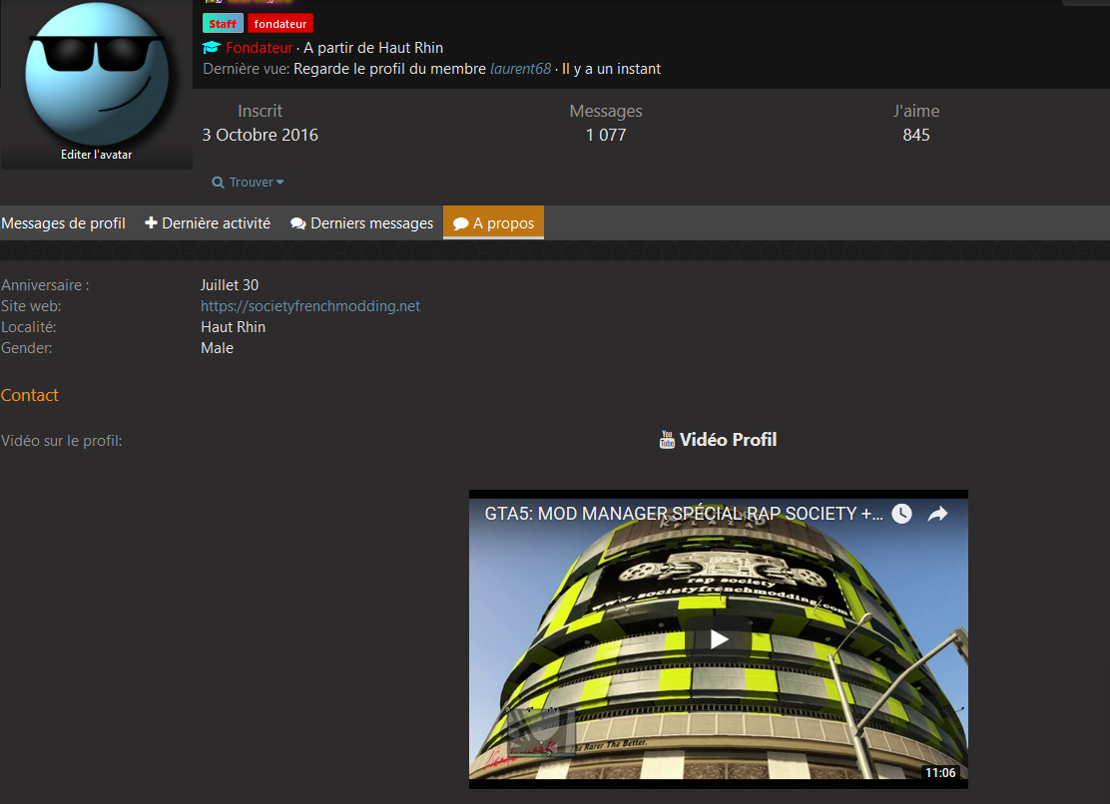Click the sunglasses smiley avatar image

tap(96, 74)
